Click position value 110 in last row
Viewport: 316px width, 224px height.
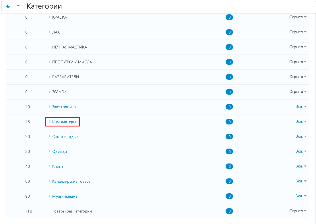[29, 211]
